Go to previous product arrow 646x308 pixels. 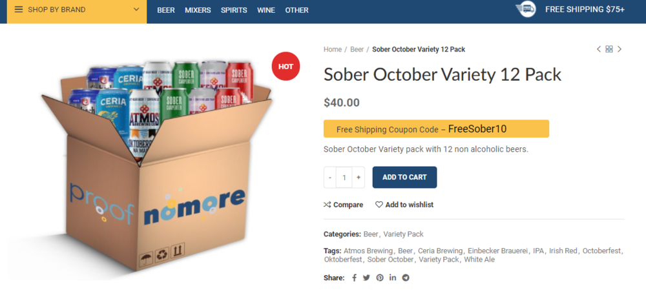599,49
